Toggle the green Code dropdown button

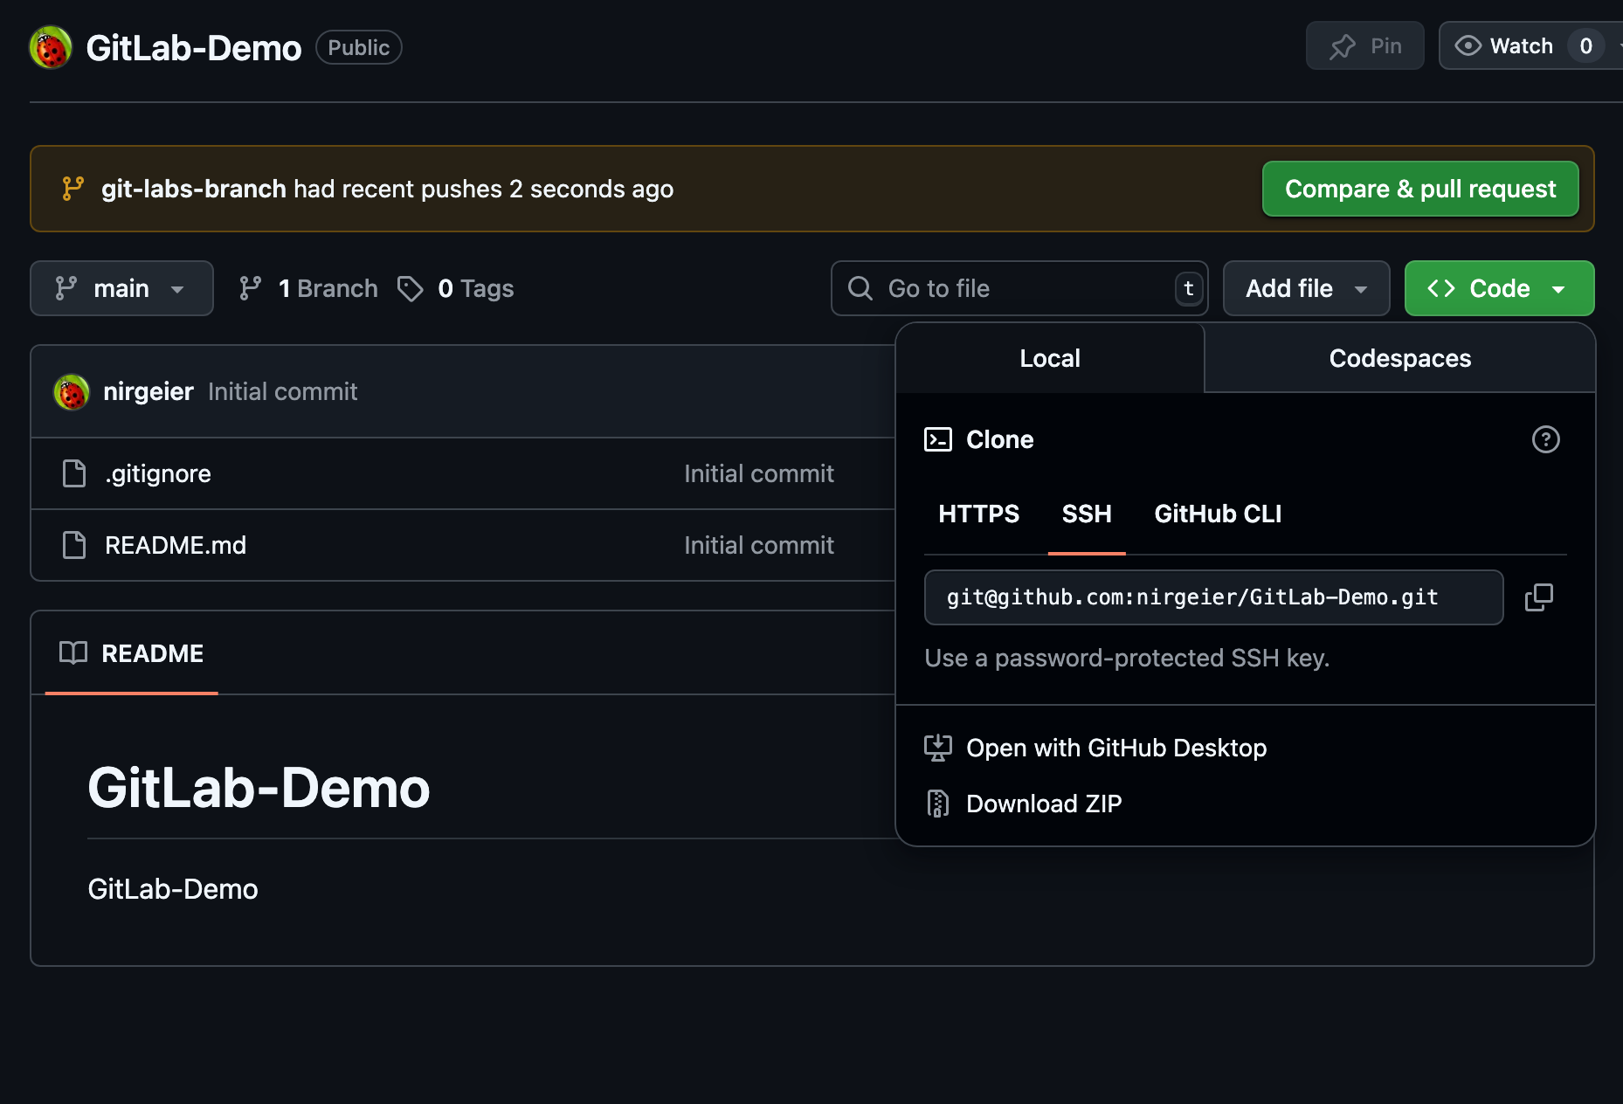(x=1499, y=288)
